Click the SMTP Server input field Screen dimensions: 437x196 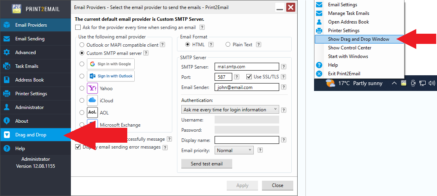247,67
